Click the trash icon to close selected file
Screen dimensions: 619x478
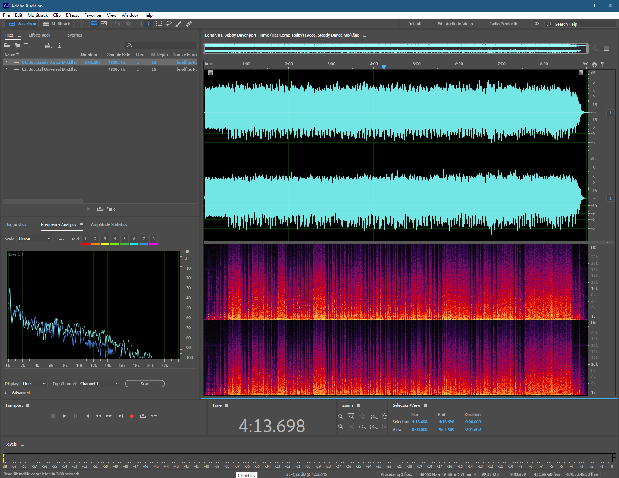tap(59, 45)
